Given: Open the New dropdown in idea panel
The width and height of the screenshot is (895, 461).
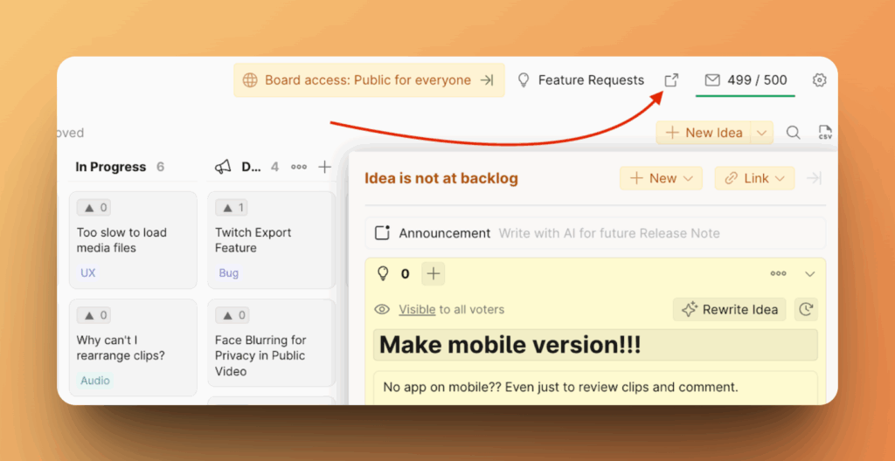Looking at the screenshot, I should (x=661, y=178).
